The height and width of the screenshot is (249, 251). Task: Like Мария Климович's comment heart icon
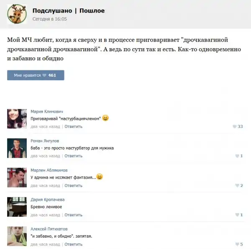pyautogui.click(x=235, y=127)
